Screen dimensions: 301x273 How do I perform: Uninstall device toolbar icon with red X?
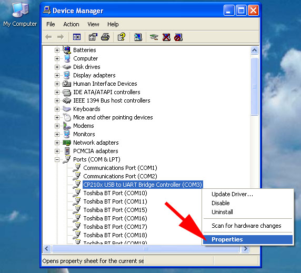[x=166, y=37]
